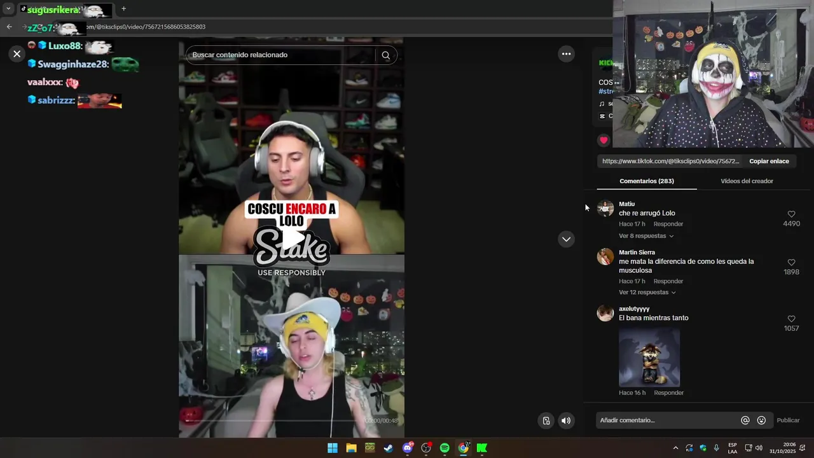Open OBS Studio from taskbar
Image resolution: width=814 pixels, height=458 pixels.
point(426,448)
